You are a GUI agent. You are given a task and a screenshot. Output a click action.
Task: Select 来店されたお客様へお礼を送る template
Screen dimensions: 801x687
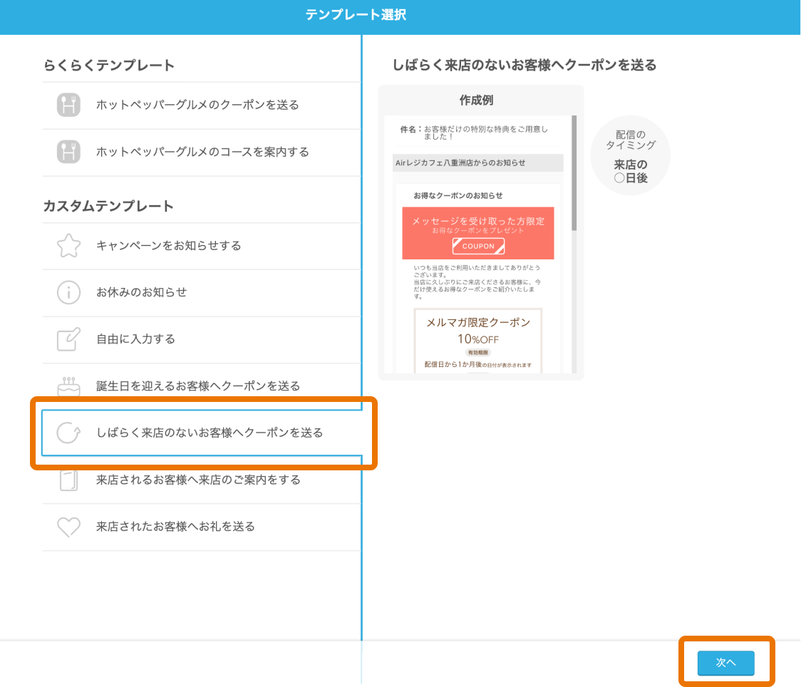202,527
